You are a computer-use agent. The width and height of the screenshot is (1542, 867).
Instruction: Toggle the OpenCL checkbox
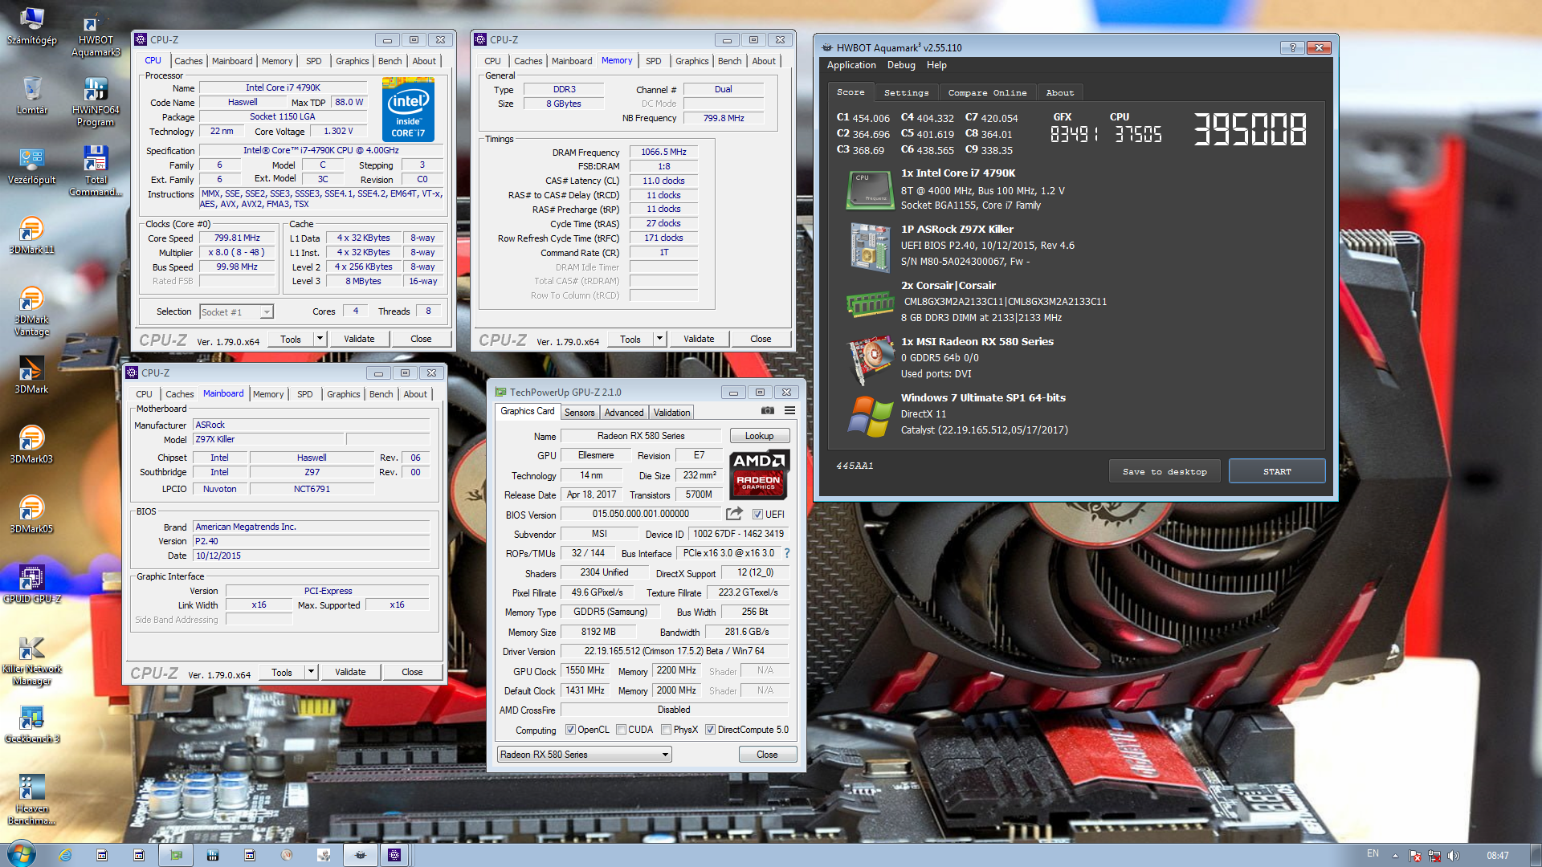click(x=570, y=730)
